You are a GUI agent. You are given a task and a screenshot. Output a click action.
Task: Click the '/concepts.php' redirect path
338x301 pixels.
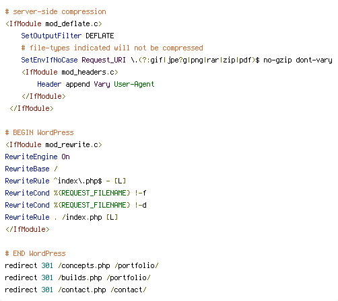click(84, 265)
